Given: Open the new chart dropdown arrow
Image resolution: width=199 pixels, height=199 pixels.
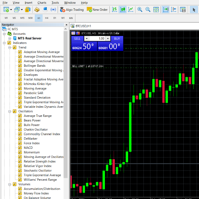Looking at the screenshot, I should tap(11, 10).
